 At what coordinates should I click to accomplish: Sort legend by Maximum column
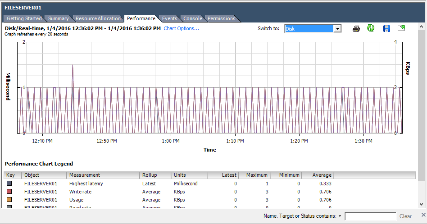tap(254, 175)
